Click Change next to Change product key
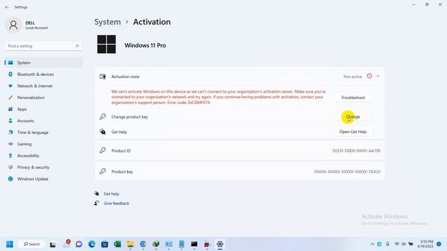This screenshot has width=447, height=251. (x=353, y=116)
